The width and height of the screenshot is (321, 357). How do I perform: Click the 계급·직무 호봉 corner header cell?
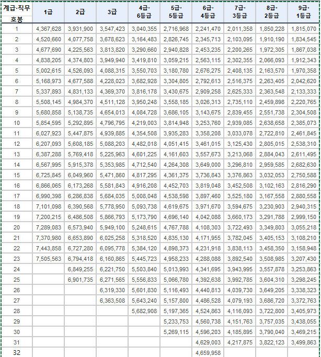pos(17,12)
